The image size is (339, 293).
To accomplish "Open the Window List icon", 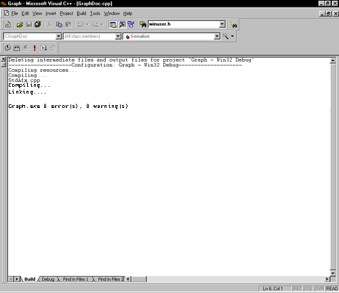I will click(x=131, y=24).
